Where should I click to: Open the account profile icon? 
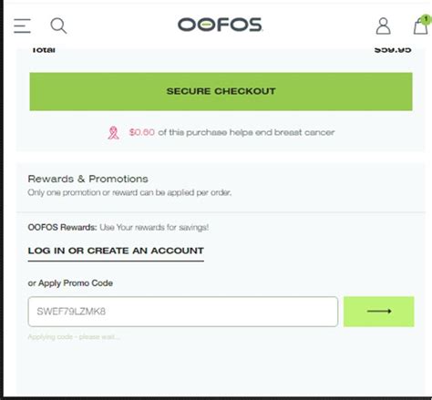click(x=383, y=26)
